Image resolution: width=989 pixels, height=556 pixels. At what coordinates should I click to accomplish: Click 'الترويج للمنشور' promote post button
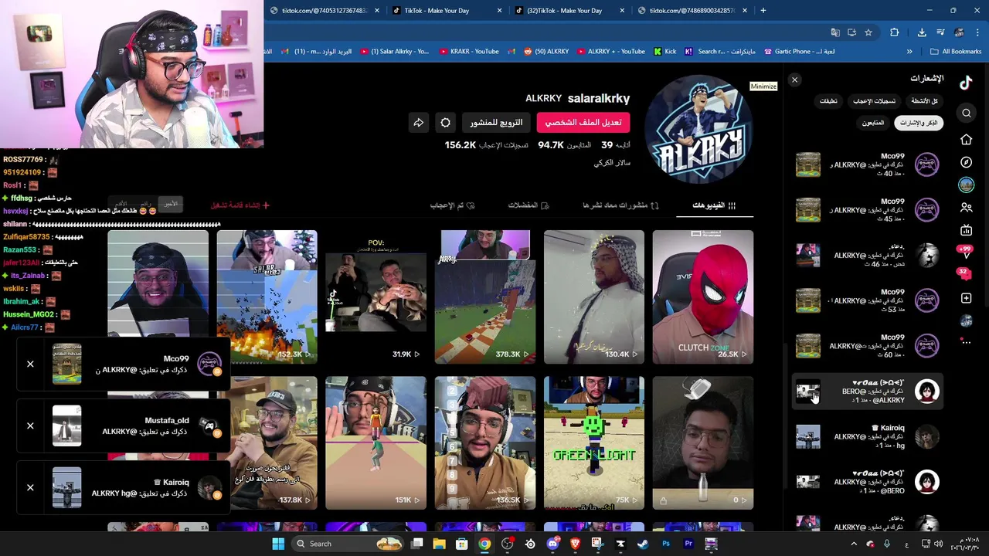[x=496, y=123]
